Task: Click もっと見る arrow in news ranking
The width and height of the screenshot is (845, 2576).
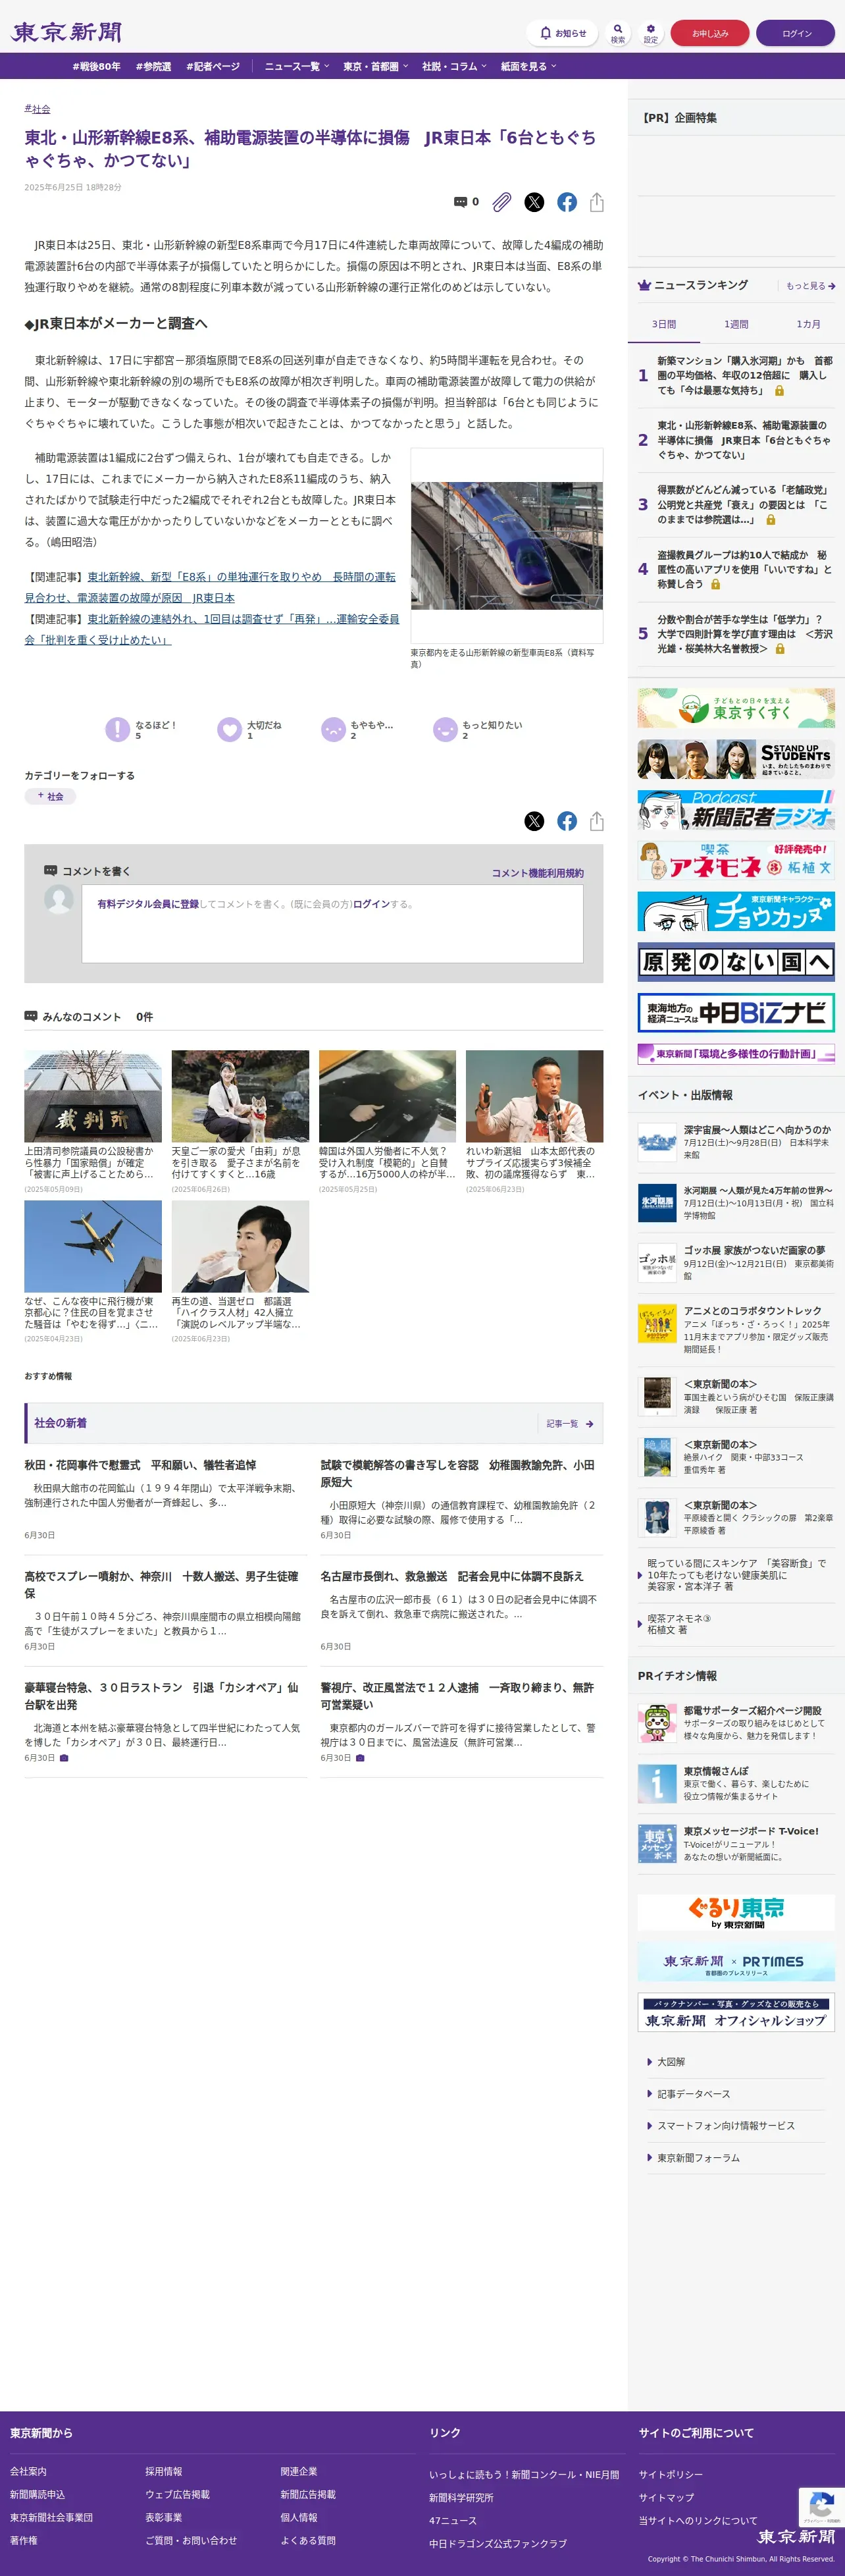Action: coord(810,286)
